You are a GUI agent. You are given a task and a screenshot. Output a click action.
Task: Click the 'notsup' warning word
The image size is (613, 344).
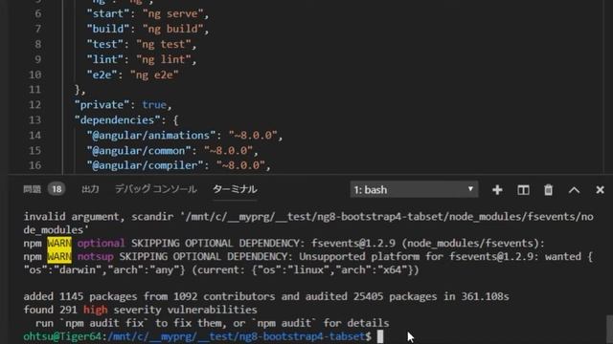pyautogui.click(x=95, y=257)
